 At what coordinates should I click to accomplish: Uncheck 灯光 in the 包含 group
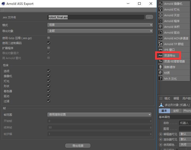[49, 81]
